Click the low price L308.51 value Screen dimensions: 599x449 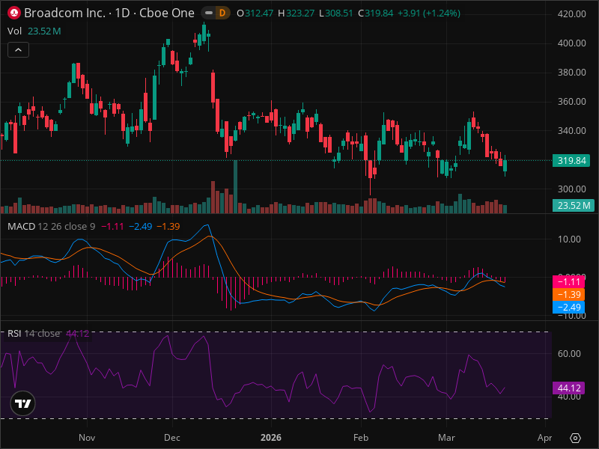pos(335,13)
